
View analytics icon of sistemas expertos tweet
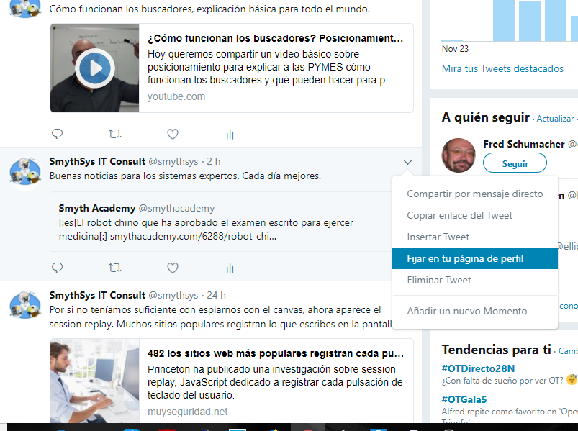coord(230,268)
